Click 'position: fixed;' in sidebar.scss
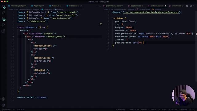 click(x=126, y=21)
